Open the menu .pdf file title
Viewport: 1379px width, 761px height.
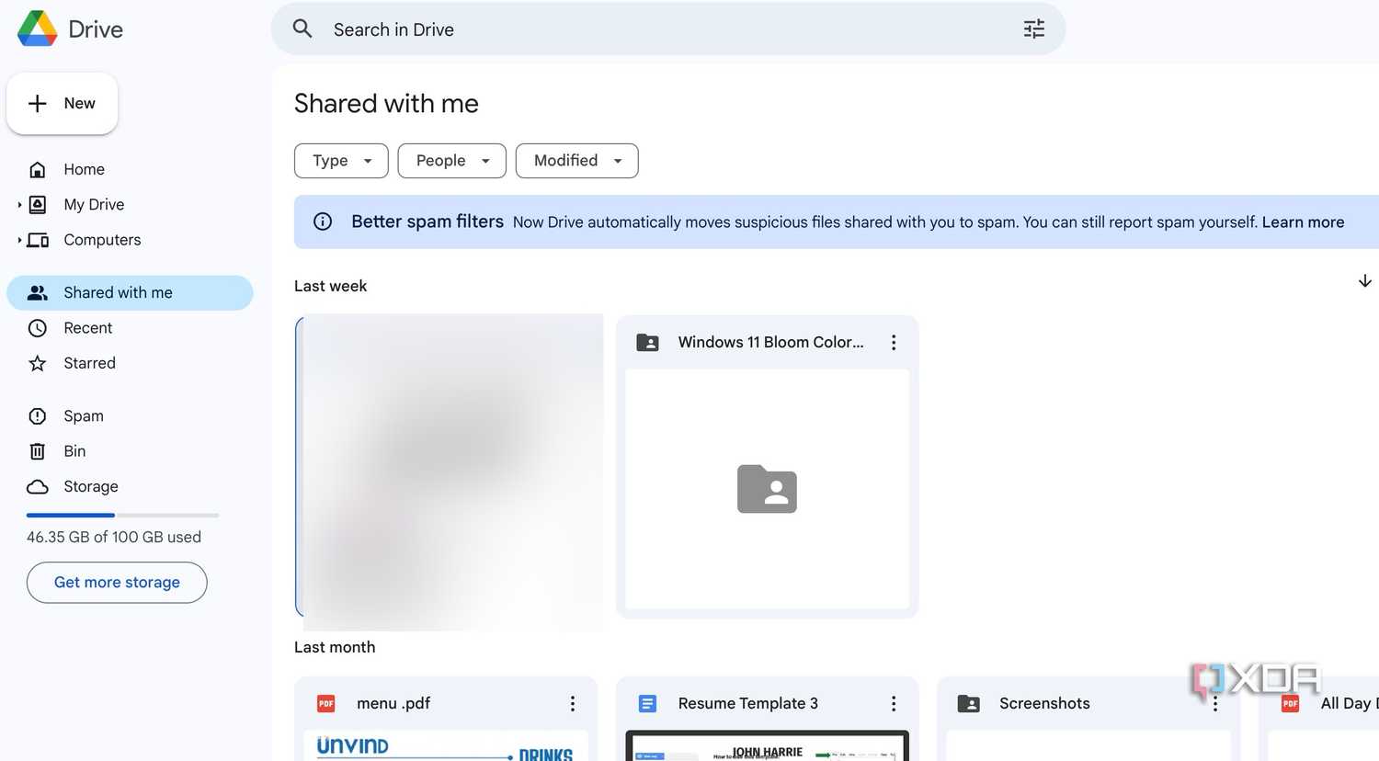tap(393, 703)
